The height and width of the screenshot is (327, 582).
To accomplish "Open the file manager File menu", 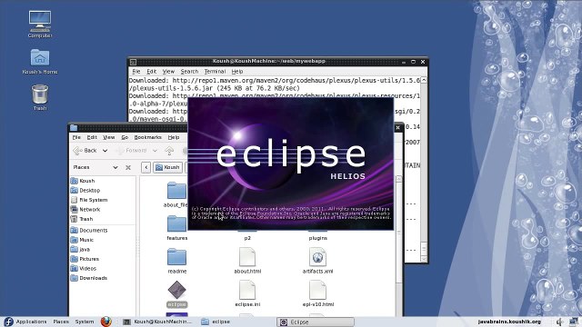I will click(76, 137).
